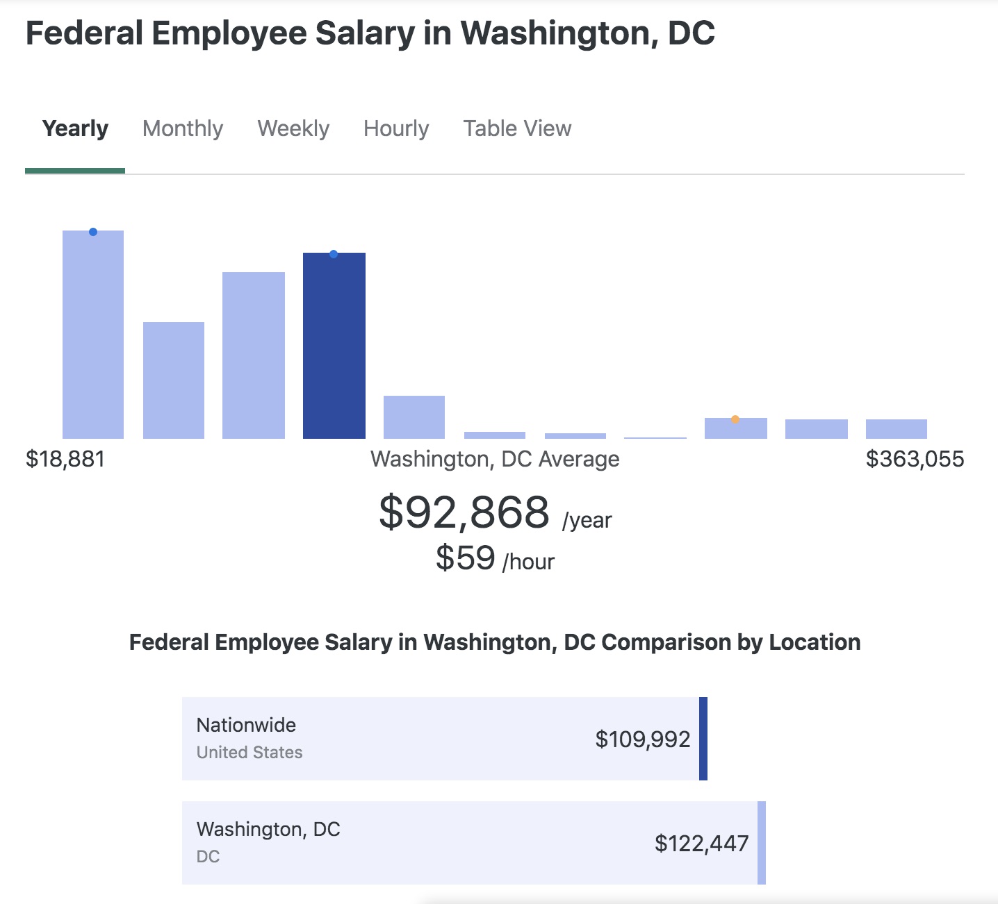Switch to the Monthly tab
The width and height of the screenshot is (998, 904).
pos(183,129)
